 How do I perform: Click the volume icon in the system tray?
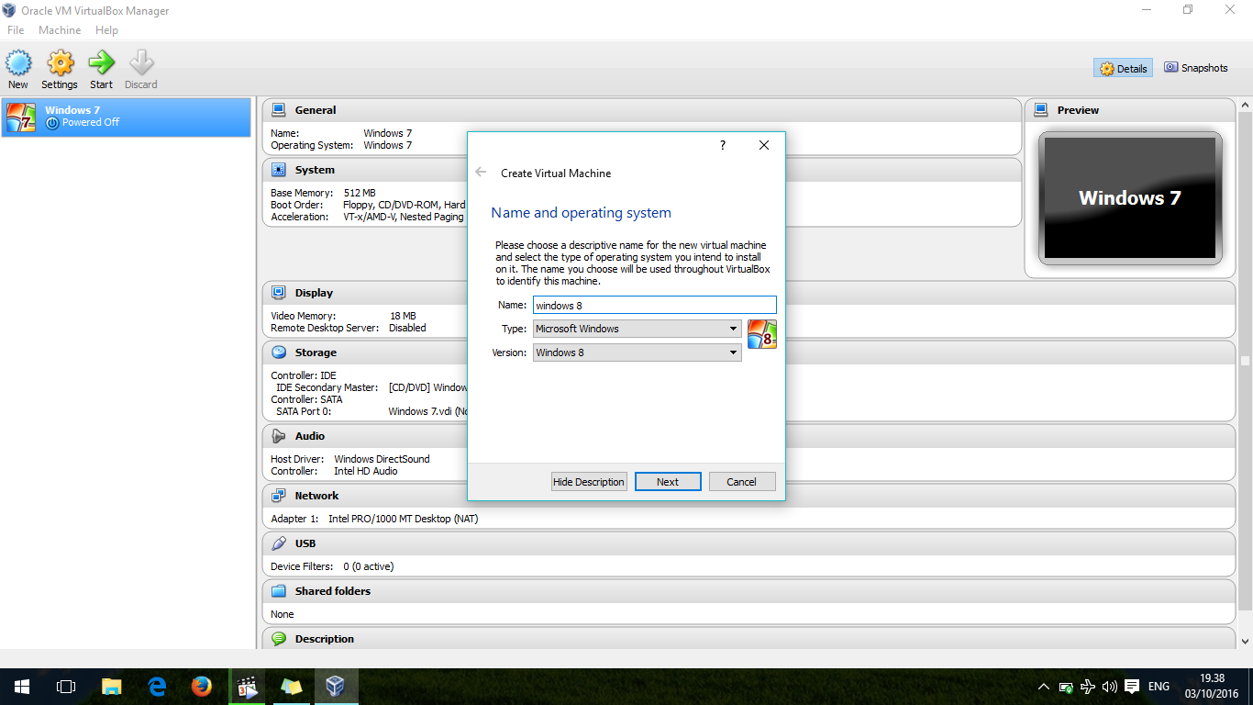pos(1110,687)
